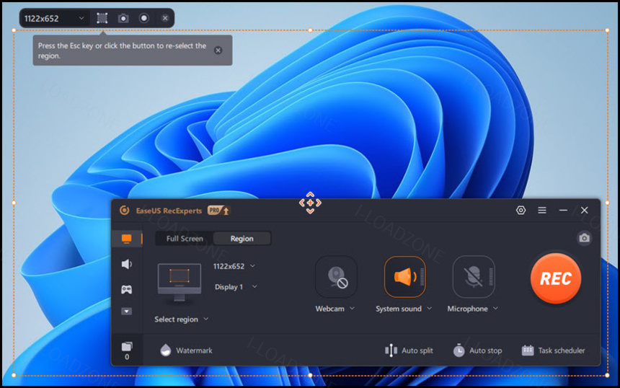Image resolution: width=620 pixels, height=388 pixels.
Task: Open the Display 1 dropdown
Action: [236, 287]
